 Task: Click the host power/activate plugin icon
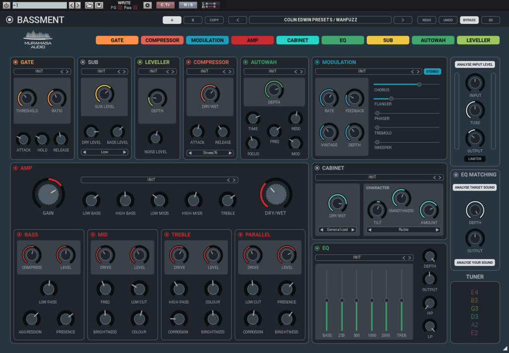pos(6,5)
